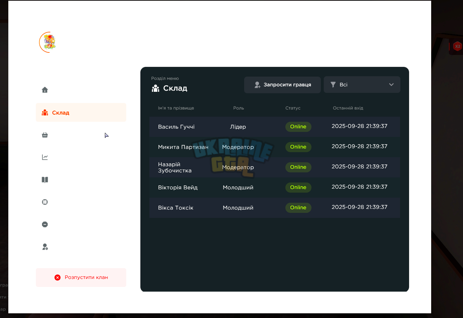
Task: Click the group icon beside Склад heading
Action: (x=156, y=88)
